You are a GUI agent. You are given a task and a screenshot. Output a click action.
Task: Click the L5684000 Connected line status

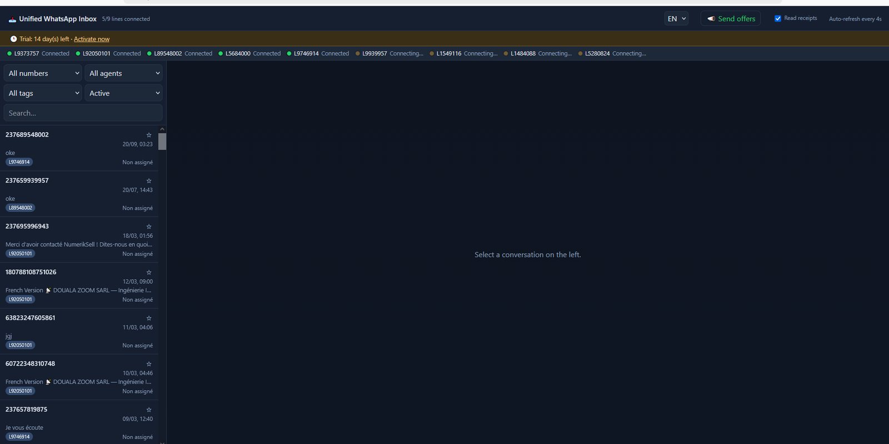click(x=249, y=54)
